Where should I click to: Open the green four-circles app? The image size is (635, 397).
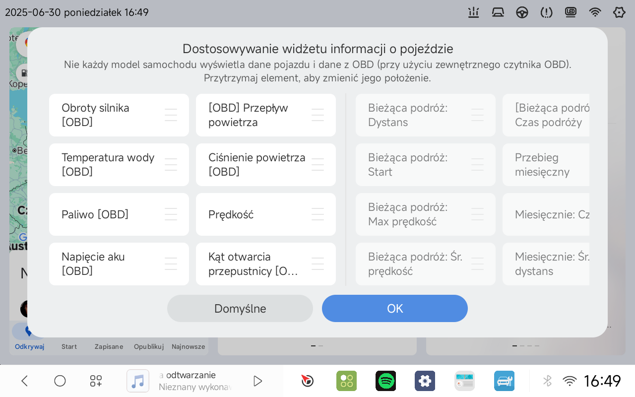pyautogui.click(x=347, y=381)
